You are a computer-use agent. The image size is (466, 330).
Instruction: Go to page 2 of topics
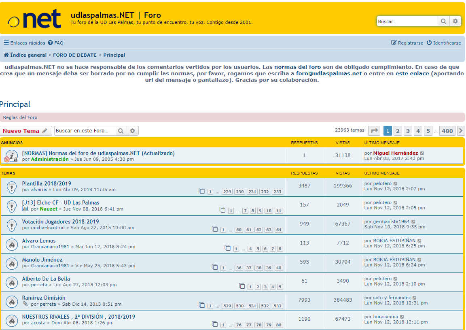398,131
